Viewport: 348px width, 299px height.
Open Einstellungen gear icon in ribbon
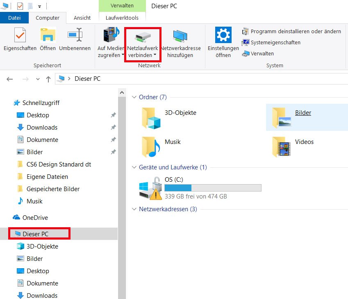[x=223, y=36]
